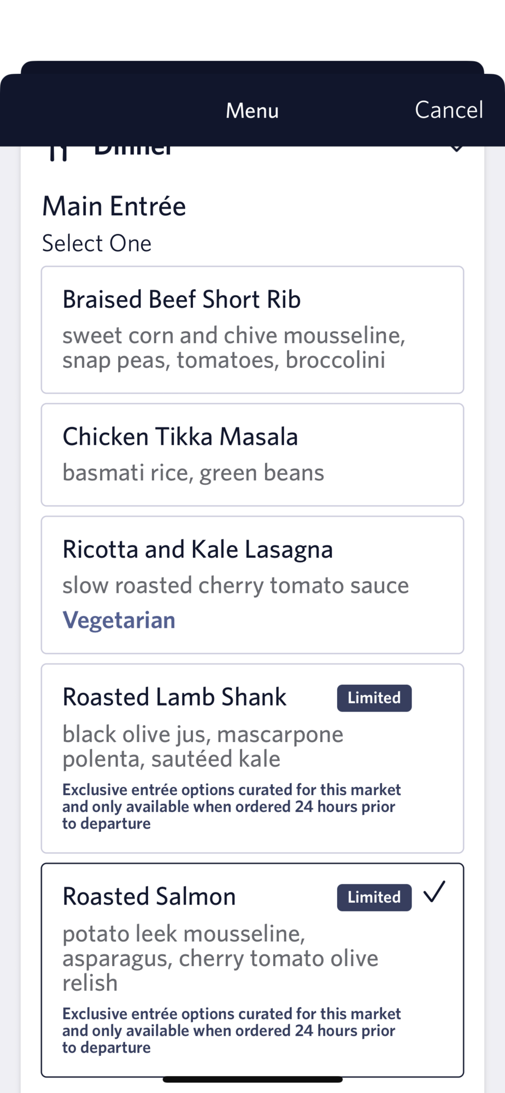
Task: Tap the Limited badge on Roasted Lamb Shank
Action: pos(374,698)
